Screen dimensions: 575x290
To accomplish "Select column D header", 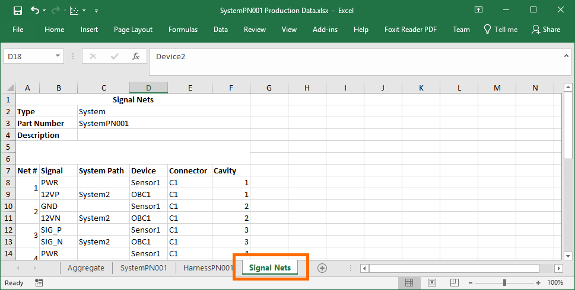I will (148, 88).
